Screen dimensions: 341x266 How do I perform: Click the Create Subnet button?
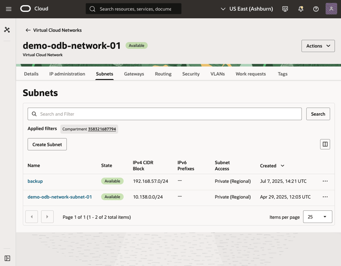47,144
